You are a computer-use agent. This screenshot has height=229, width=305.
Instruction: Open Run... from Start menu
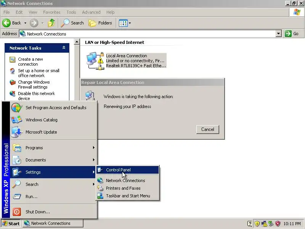pyautogui.click(x=53, y=197)
